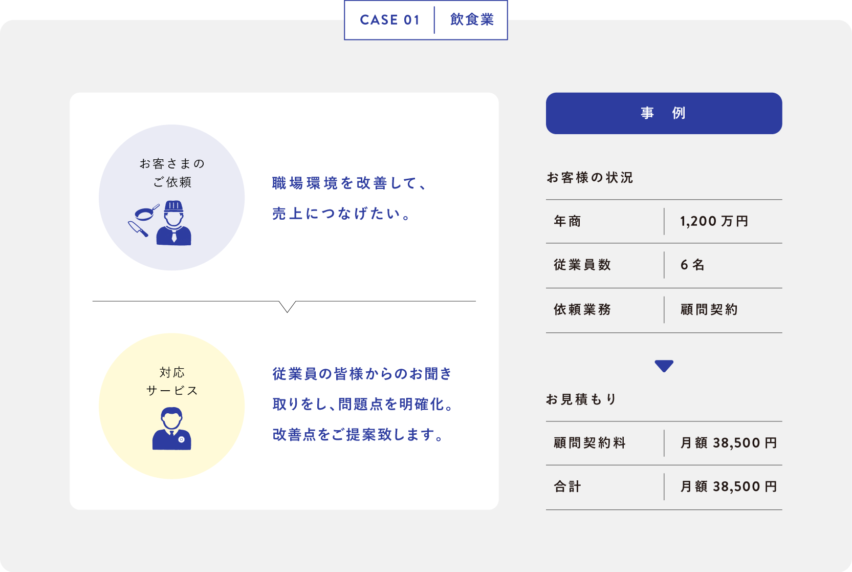Click the 職場環境を改善して request text

(349, 183)
